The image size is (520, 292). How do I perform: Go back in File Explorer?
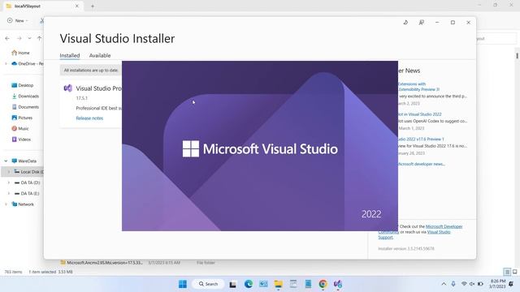tap(7, 38)
